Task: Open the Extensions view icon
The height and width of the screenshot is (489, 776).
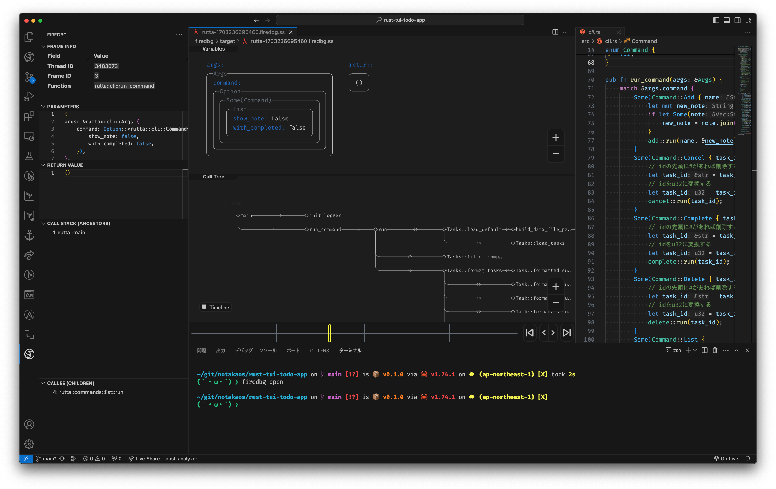Action: click(29, 116)
